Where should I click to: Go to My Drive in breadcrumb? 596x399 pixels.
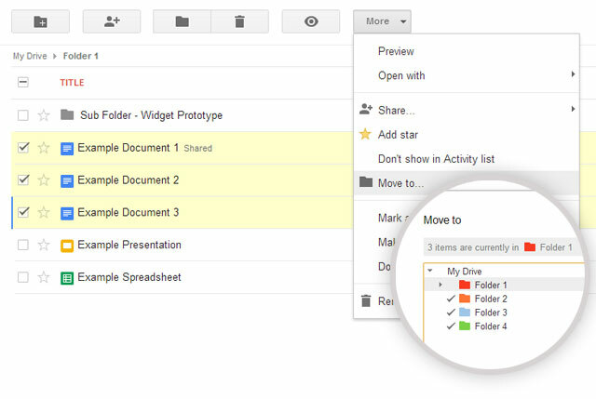pyautogui.click(x=30, y=56)
